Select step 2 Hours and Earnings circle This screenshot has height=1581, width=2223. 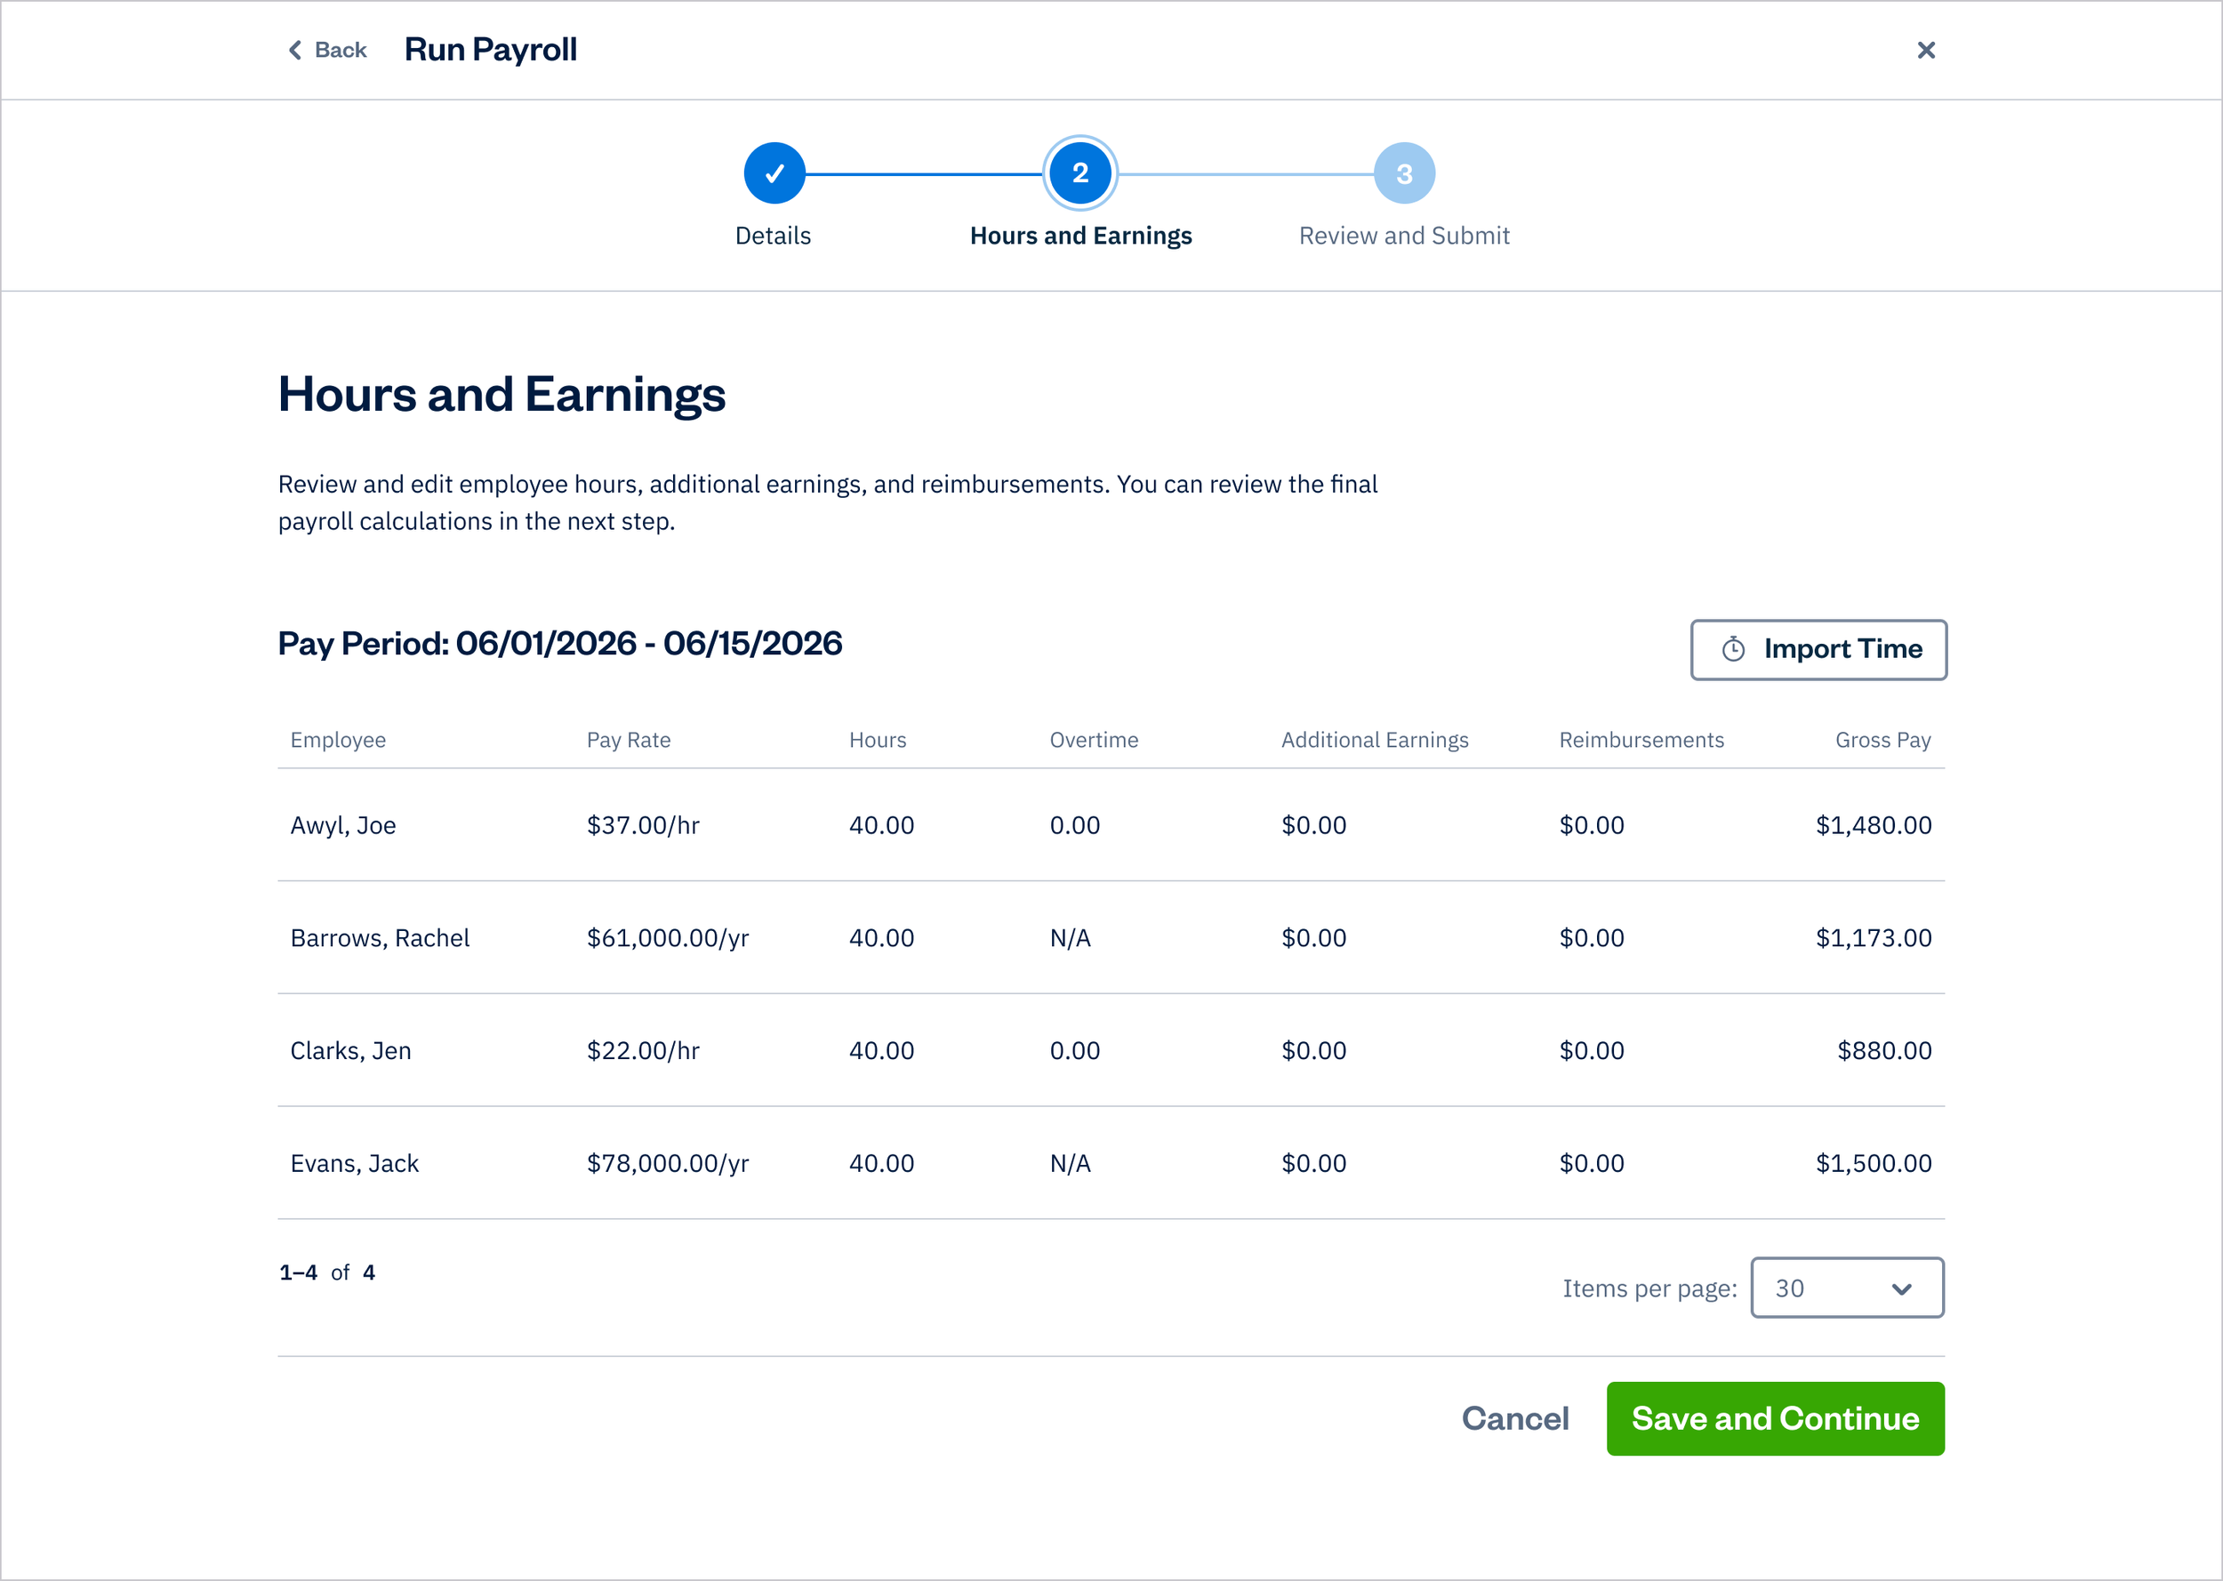tap(1079, 173)
